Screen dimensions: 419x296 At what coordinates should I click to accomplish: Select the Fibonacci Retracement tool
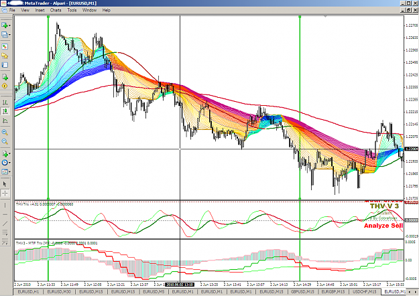5,242
